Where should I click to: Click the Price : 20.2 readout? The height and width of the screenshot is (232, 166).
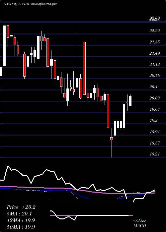click(x=21, y=207)
